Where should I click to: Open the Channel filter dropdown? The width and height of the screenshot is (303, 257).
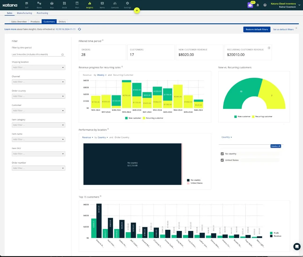pos(38,82)
